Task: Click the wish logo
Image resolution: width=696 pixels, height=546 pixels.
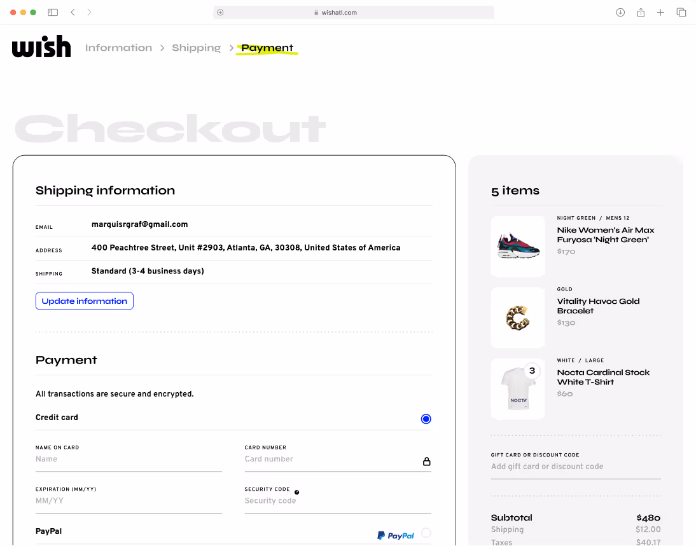Action: click(41, 46)
